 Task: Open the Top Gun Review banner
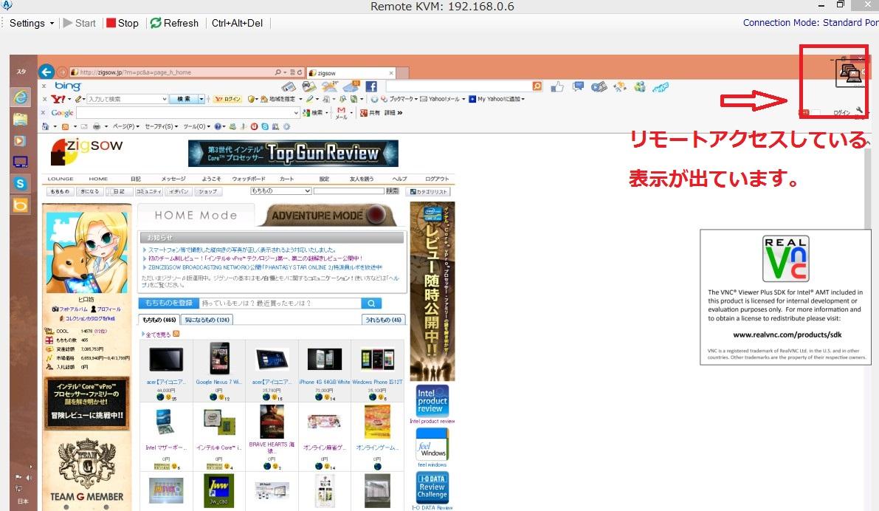click(293, 153)
